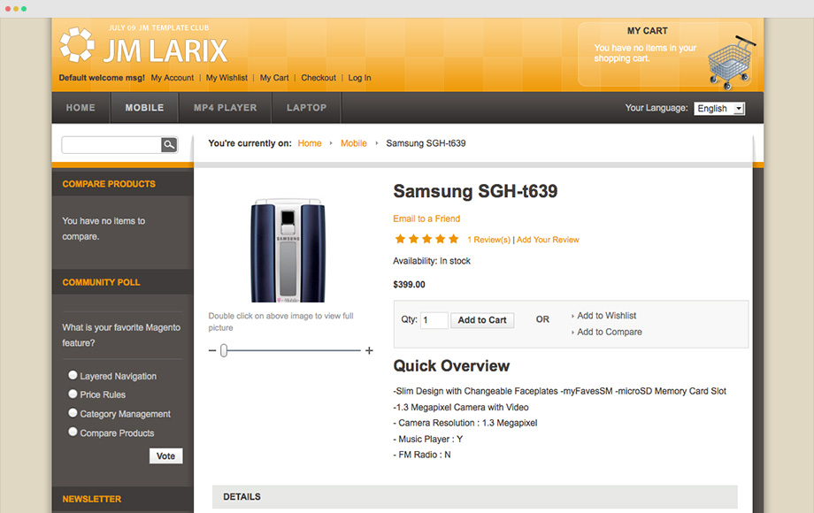Viewport: 814px width, 513px height.
Task: Click 'Music Player : Y' overview line
Action: point(427,439)
